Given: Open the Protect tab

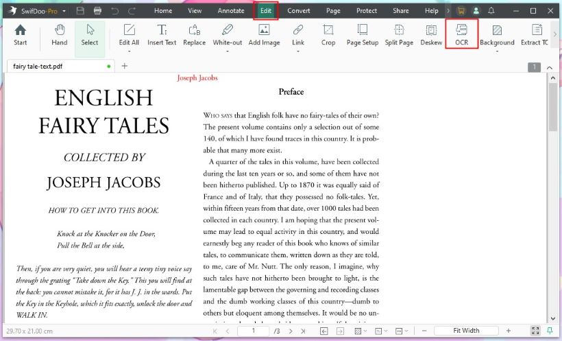Looking at the screenshot, I should coord(366,11).
